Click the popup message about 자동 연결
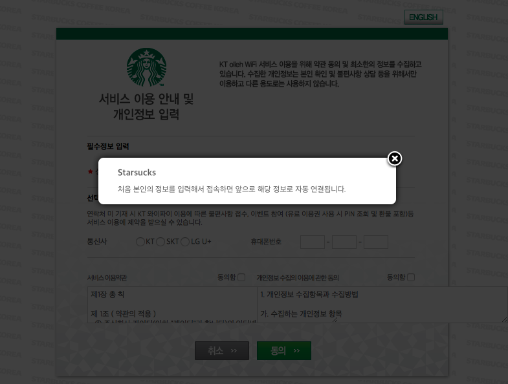The height and width of the screenshot is (384, 508). 231,189
